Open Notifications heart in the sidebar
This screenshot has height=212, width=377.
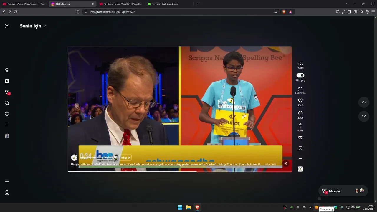[x=7, y=114]
